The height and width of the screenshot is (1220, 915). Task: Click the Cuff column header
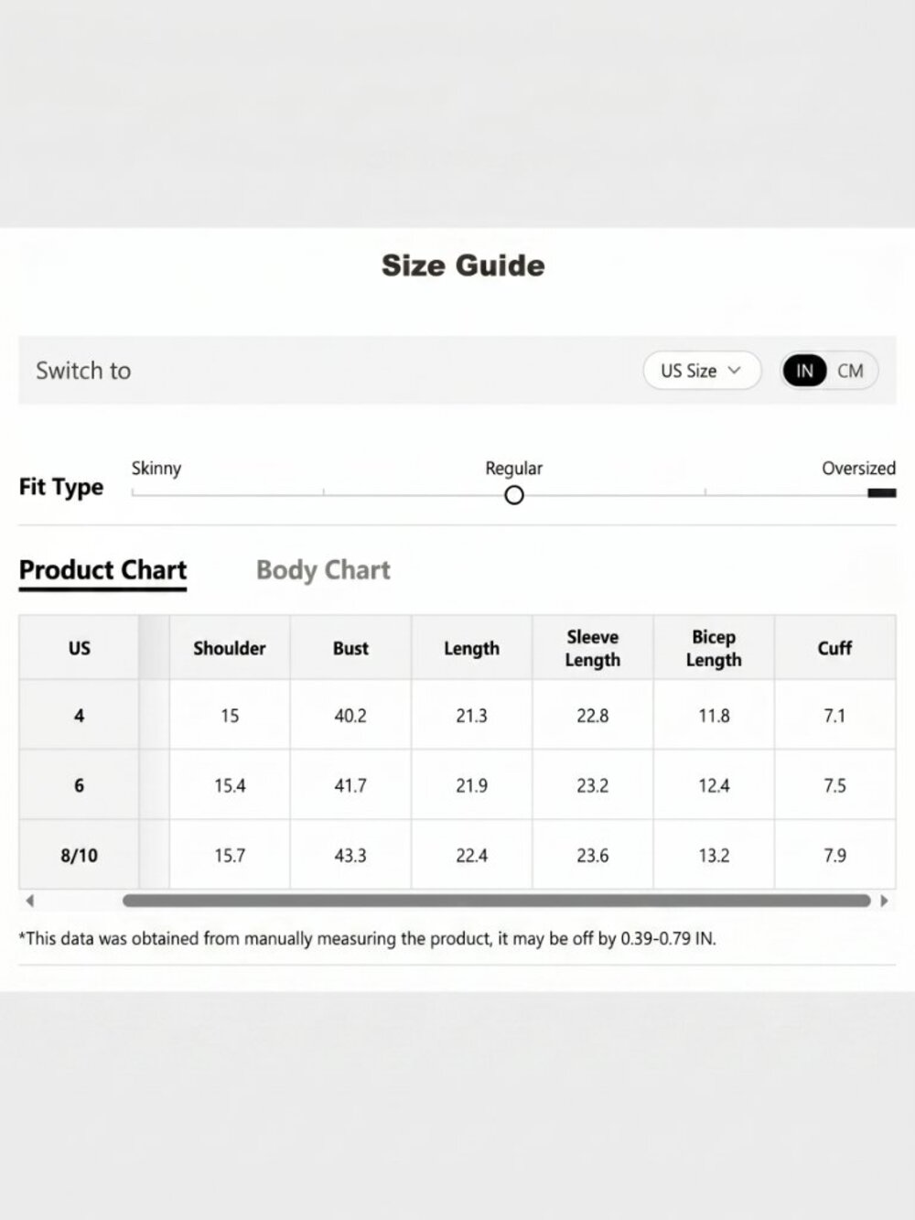click(834, 648)
